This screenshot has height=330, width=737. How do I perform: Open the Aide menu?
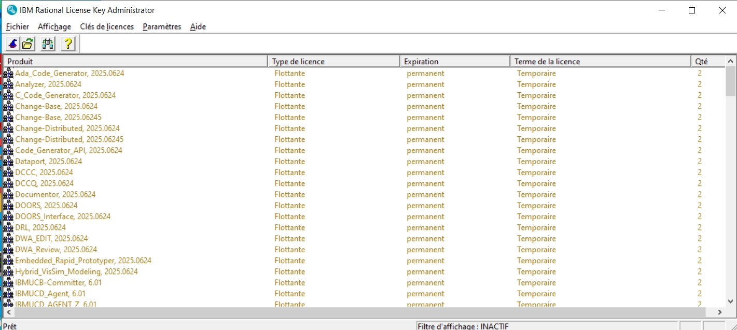(x=198, y=26)
